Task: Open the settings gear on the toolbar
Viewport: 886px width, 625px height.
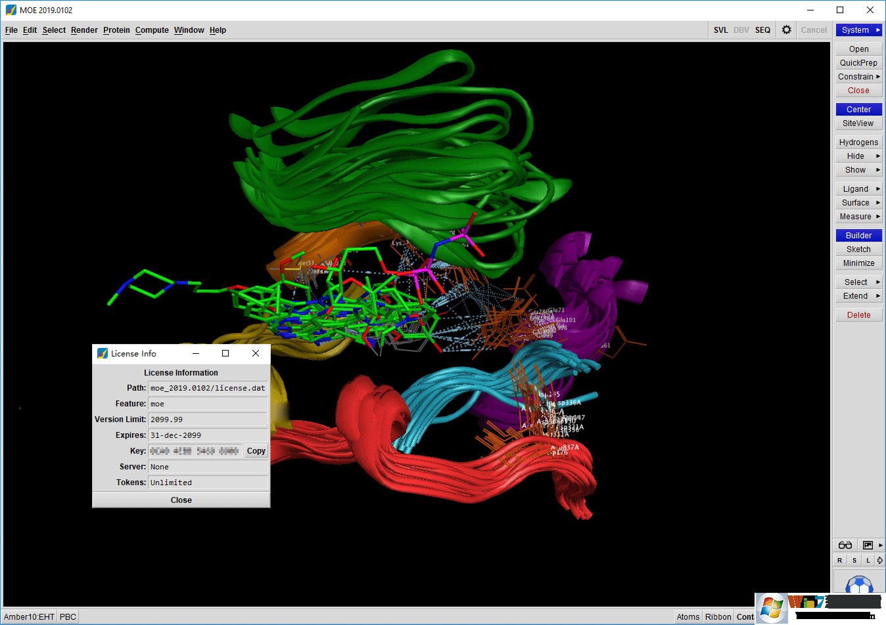Action: 787,30
